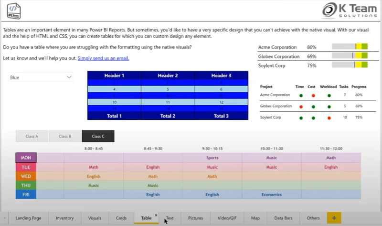The height and width of the screenshot is (226, 382).
Task: Click Wednesday 8:00 - 8:45 English cell
Action: [x=94, y=176]
